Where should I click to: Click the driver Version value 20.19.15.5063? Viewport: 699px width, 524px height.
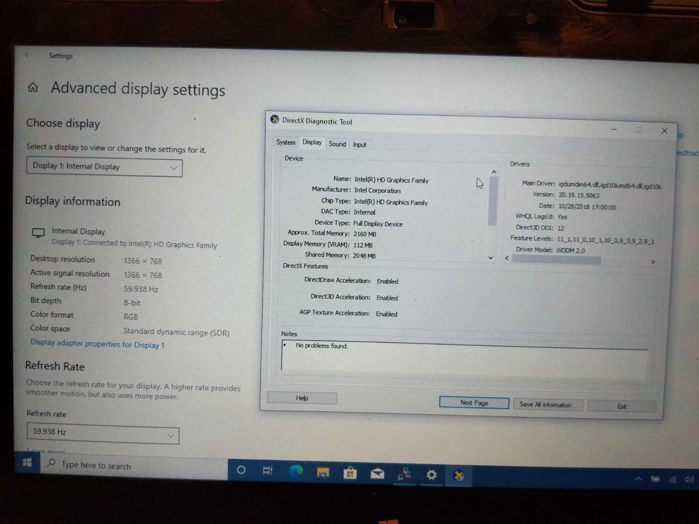(579, 195)
